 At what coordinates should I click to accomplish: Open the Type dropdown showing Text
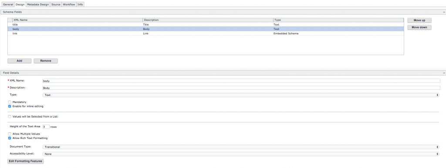point(241,95)
